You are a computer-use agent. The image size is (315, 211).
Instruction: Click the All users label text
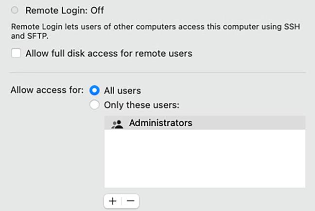(x=122, y=90)
